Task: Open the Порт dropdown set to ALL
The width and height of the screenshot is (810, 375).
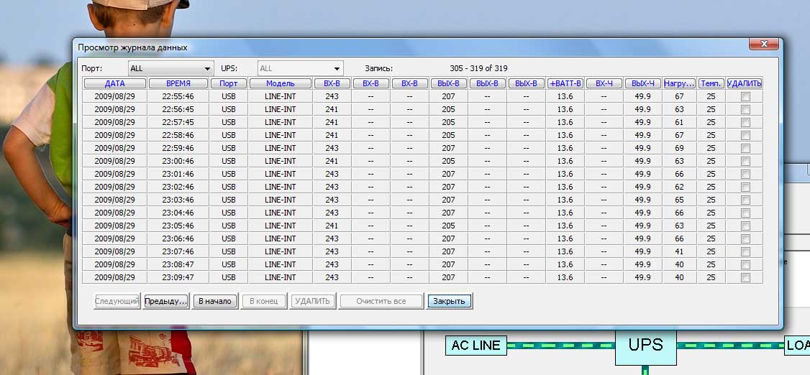Action: point(171,68)
